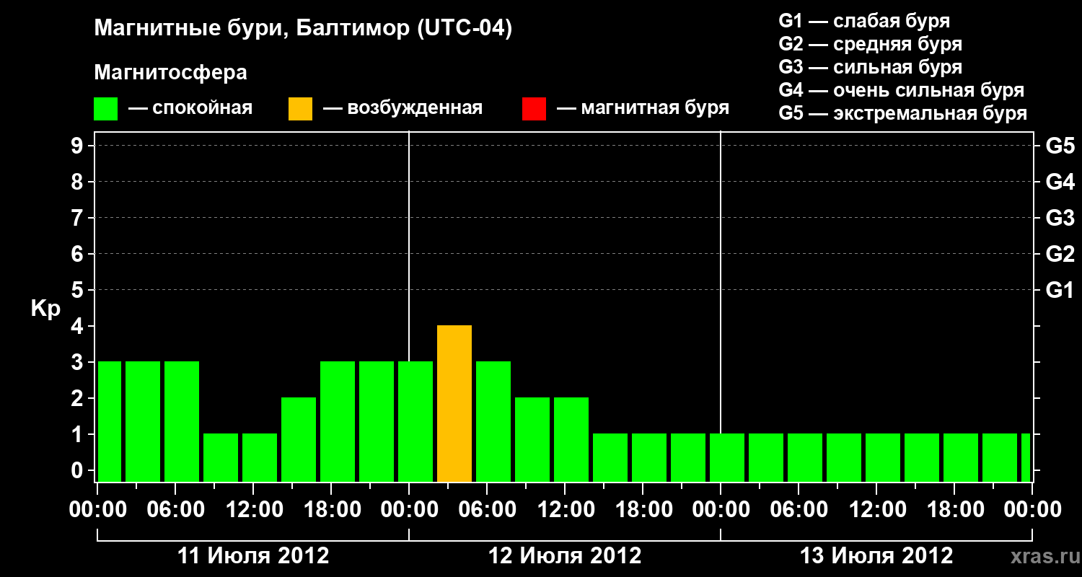Click the '— возбужденная' legend label
The width and height of the screenshot is (1082, 577).
point(403,108)
